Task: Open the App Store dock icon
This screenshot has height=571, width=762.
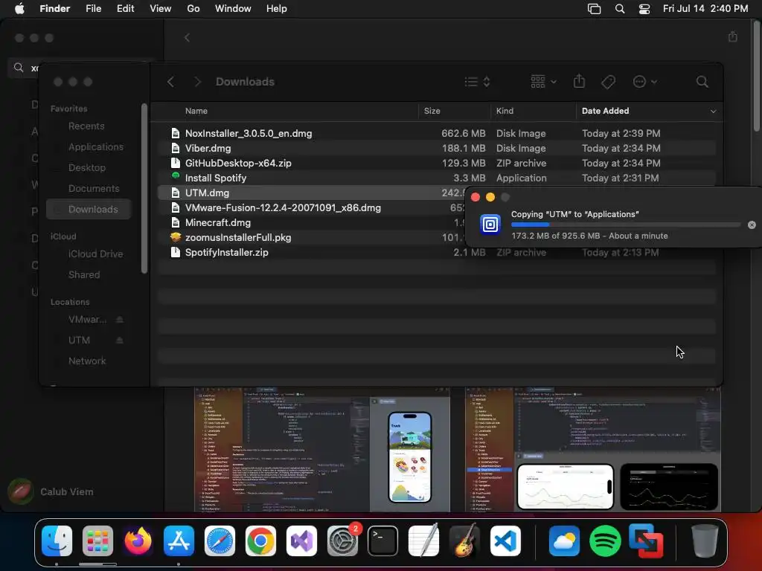Action: [x=179, y=541]
